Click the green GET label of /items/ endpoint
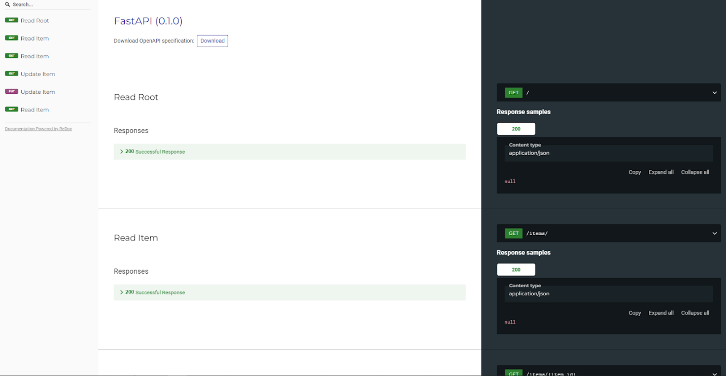Image resolution: width=726 pixels, height=376 pixels. click(513, 234)
